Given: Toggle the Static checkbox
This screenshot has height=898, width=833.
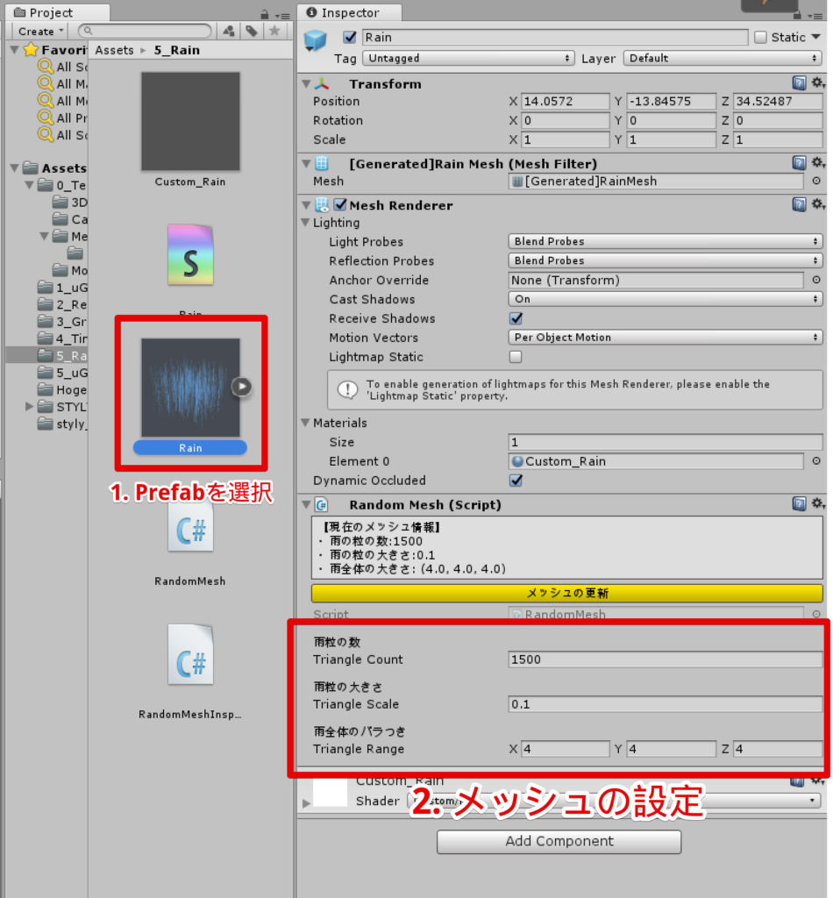Looking at the screenshot, I should click(760, 37).
